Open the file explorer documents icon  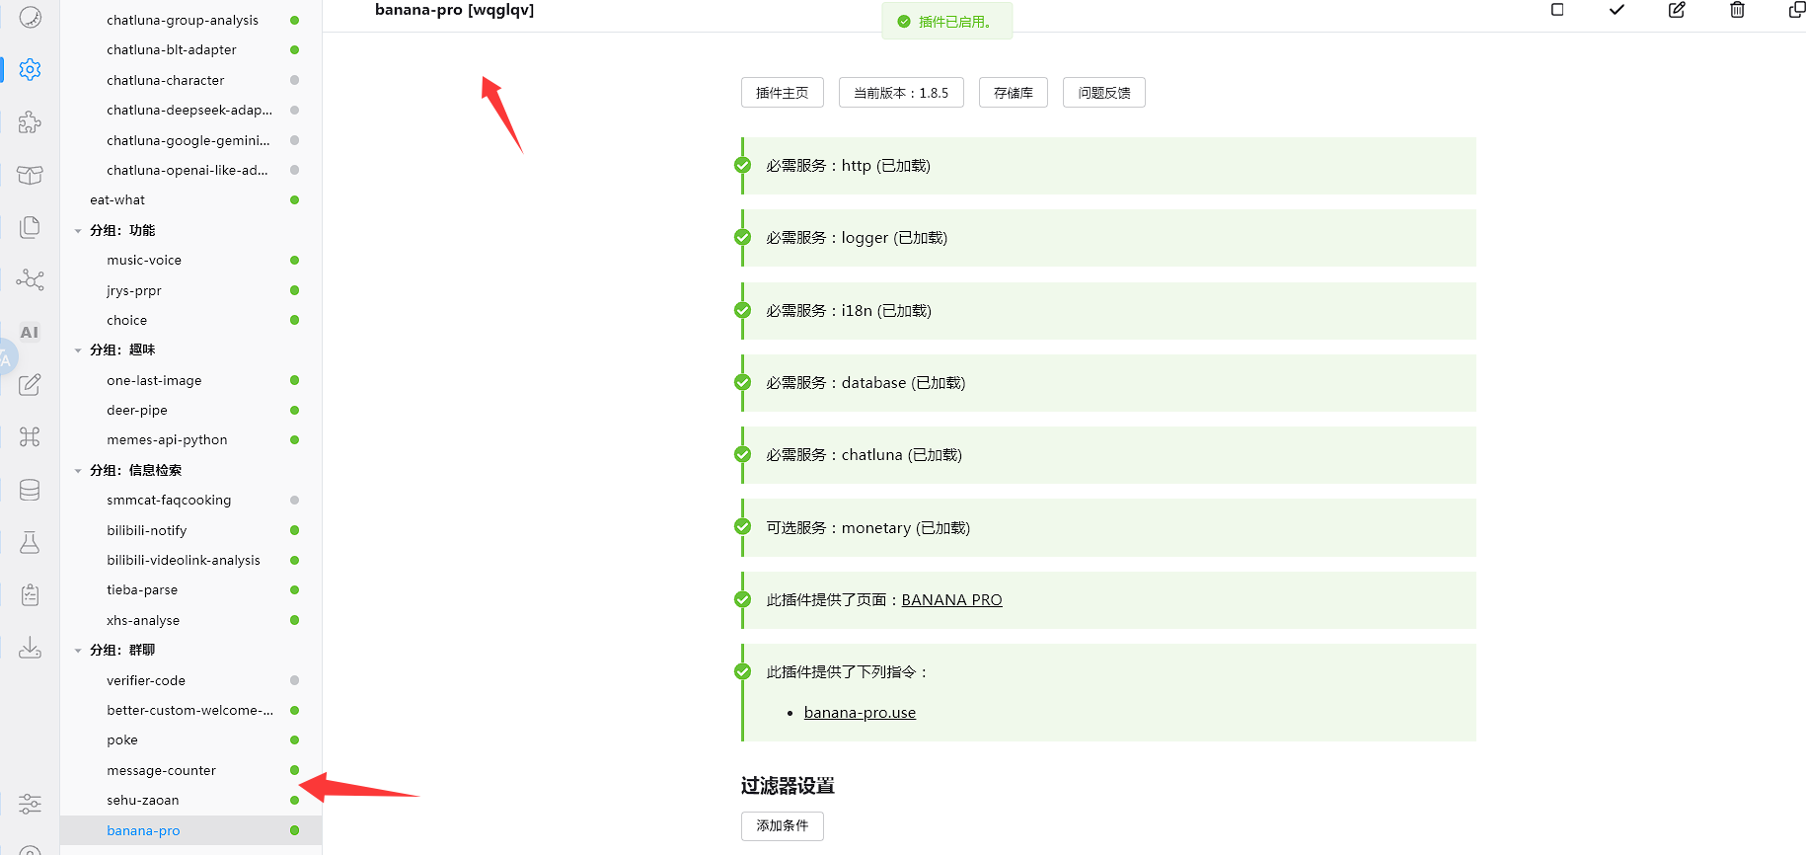pos(31,227)
